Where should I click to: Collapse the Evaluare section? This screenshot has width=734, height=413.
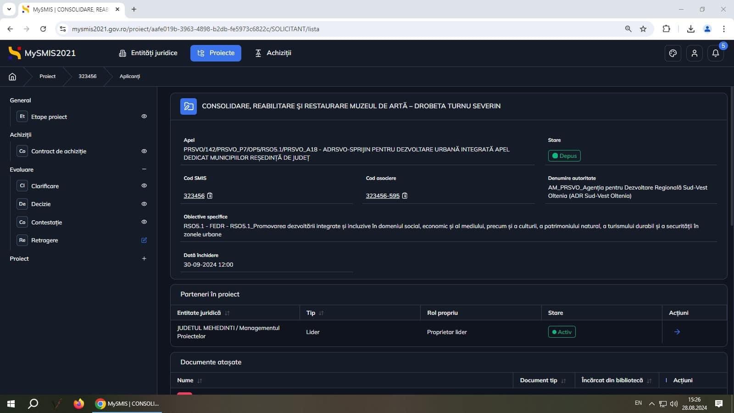144,169
